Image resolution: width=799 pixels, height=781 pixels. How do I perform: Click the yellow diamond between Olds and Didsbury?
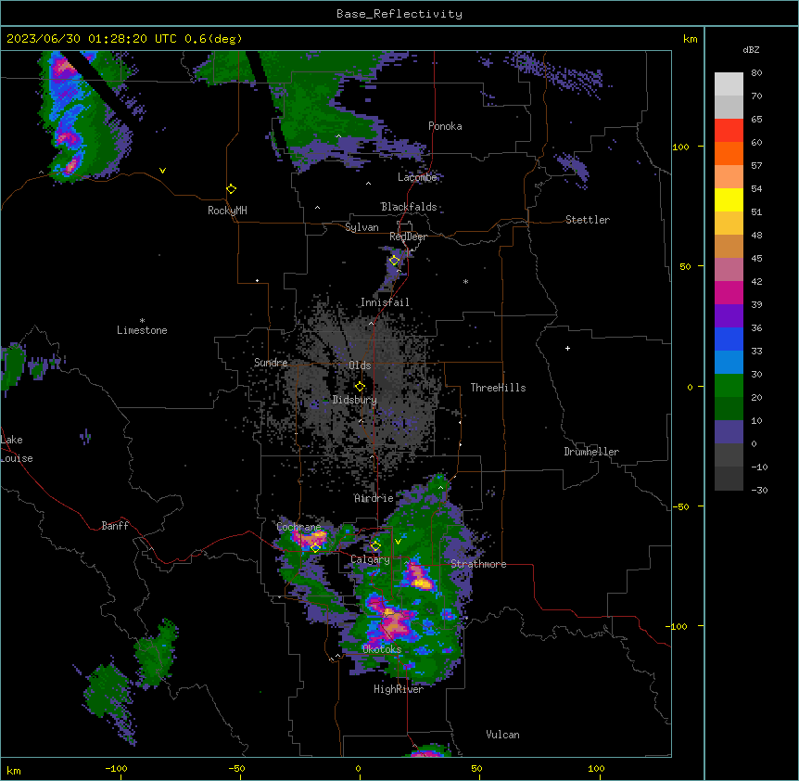click(361, 387)
